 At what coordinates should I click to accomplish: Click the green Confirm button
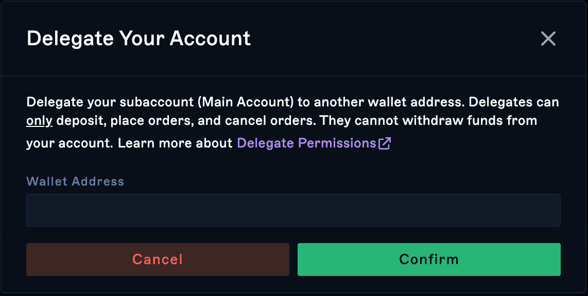click(x=429, y=260)
